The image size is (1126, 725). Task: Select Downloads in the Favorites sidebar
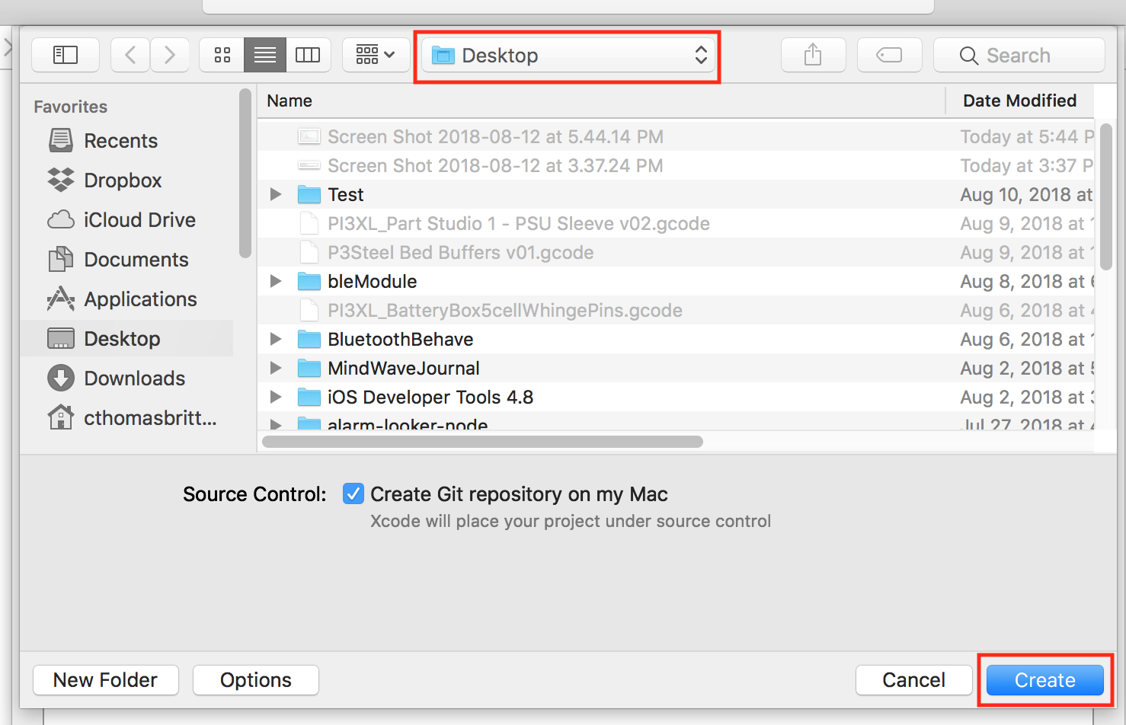pos(134,378)
